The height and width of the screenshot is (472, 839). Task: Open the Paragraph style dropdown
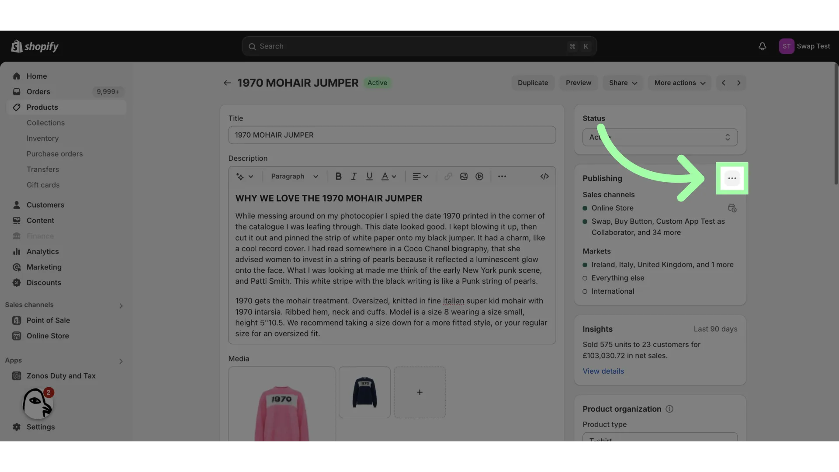coord(295,177)
